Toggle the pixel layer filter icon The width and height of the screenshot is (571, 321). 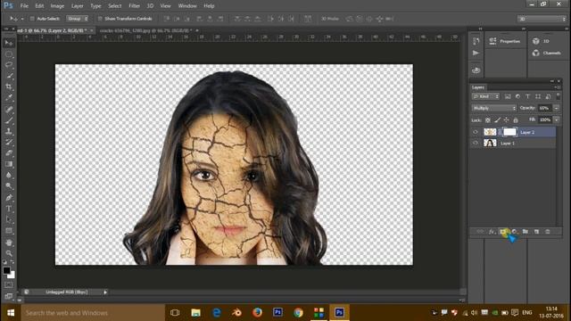(x=508, y=96)
